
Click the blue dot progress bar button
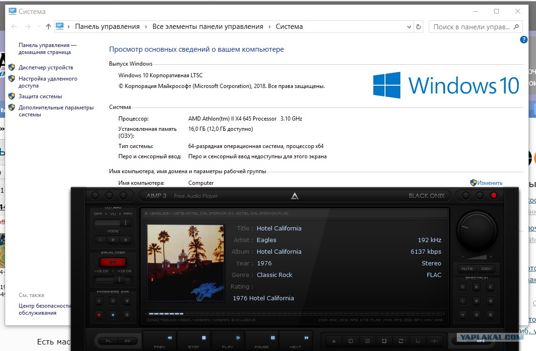click(113, 315)
